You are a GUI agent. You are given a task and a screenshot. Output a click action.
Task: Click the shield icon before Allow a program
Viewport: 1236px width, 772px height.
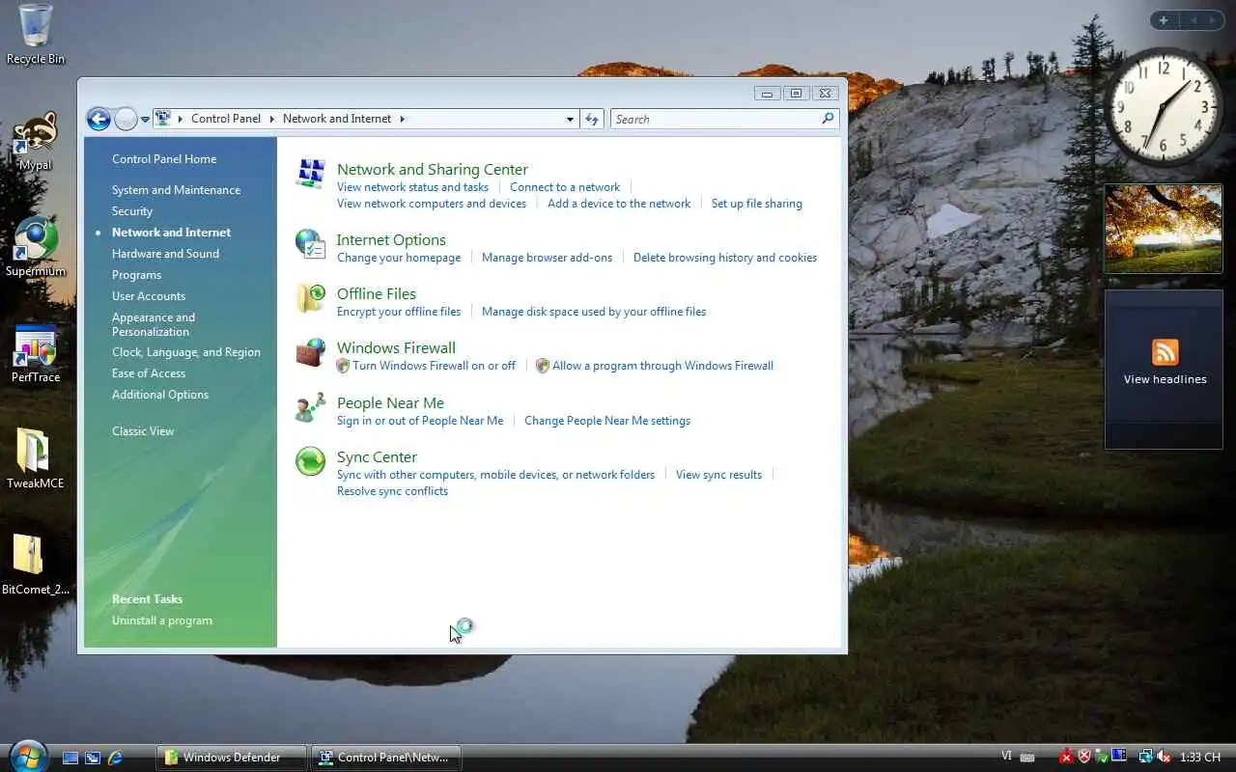pyautogui.click(x=543, y=366)
